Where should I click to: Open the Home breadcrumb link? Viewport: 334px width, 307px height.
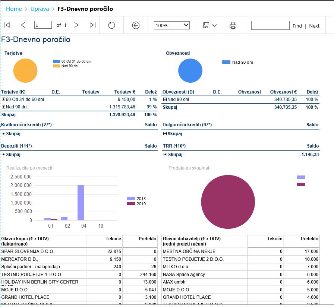[x=14, y=9]
